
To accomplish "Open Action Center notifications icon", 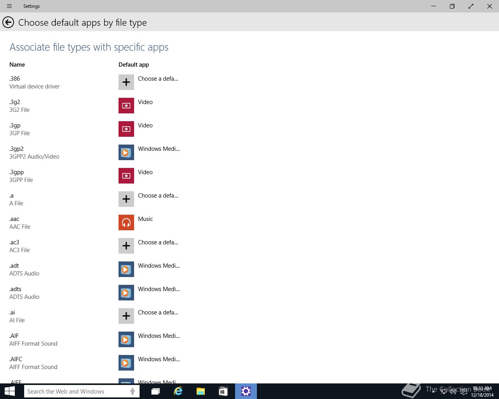I will click(x=464, y=392).
